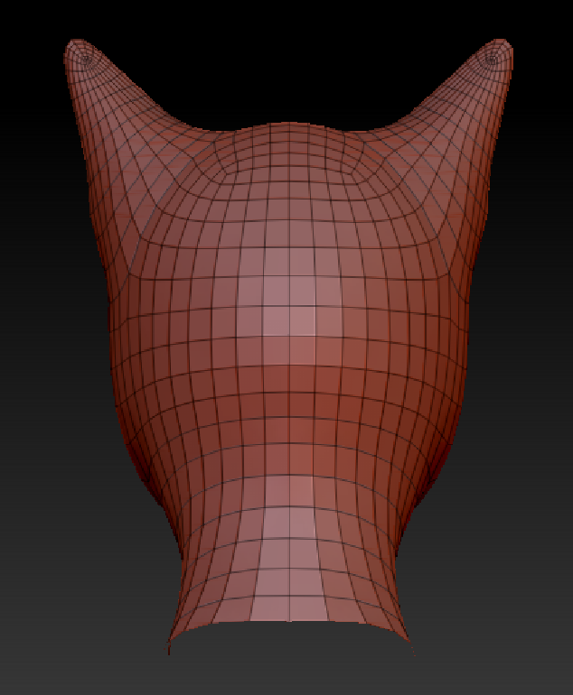Click the left ear tip pole of the mesh
The image size is (573, 695).
[x=86, y=58]
